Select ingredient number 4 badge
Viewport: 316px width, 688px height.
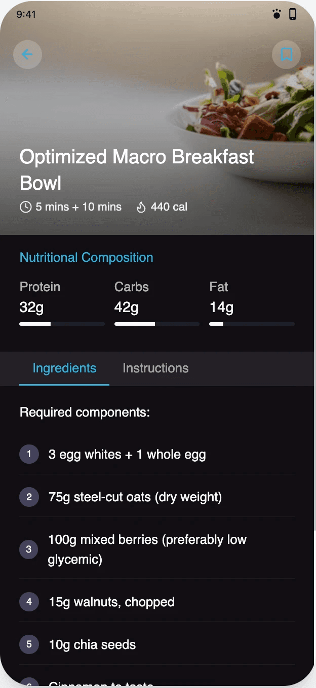29,602
